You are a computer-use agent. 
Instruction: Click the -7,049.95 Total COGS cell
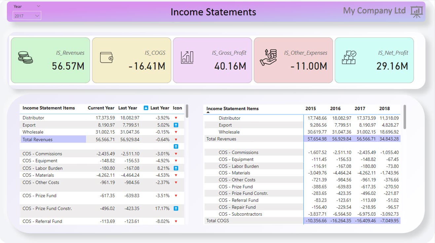[x=389, y=221]
